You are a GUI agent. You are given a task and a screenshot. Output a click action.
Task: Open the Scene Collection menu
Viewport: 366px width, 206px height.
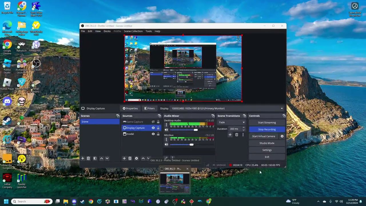[133, 31]
